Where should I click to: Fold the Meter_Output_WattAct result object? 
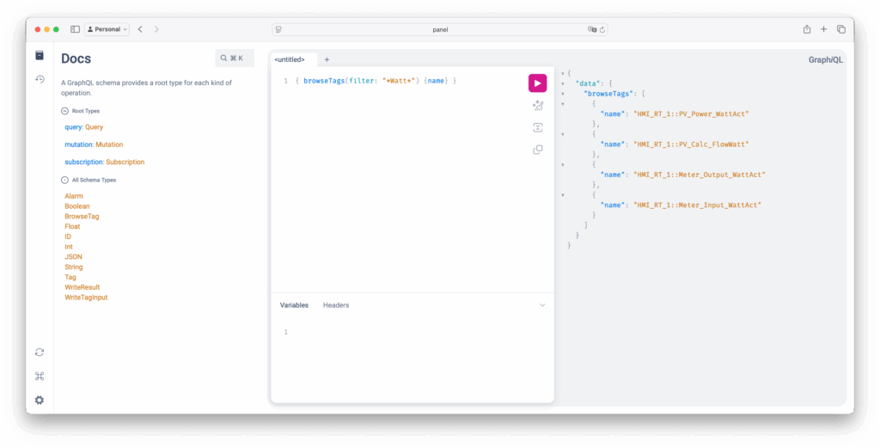563,164
